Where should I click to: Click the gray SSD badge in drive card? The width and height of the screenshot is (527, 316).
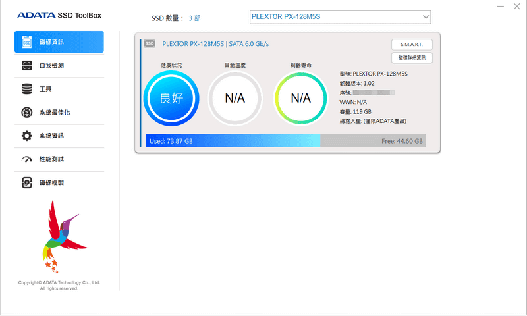click(x=150, y=44)
